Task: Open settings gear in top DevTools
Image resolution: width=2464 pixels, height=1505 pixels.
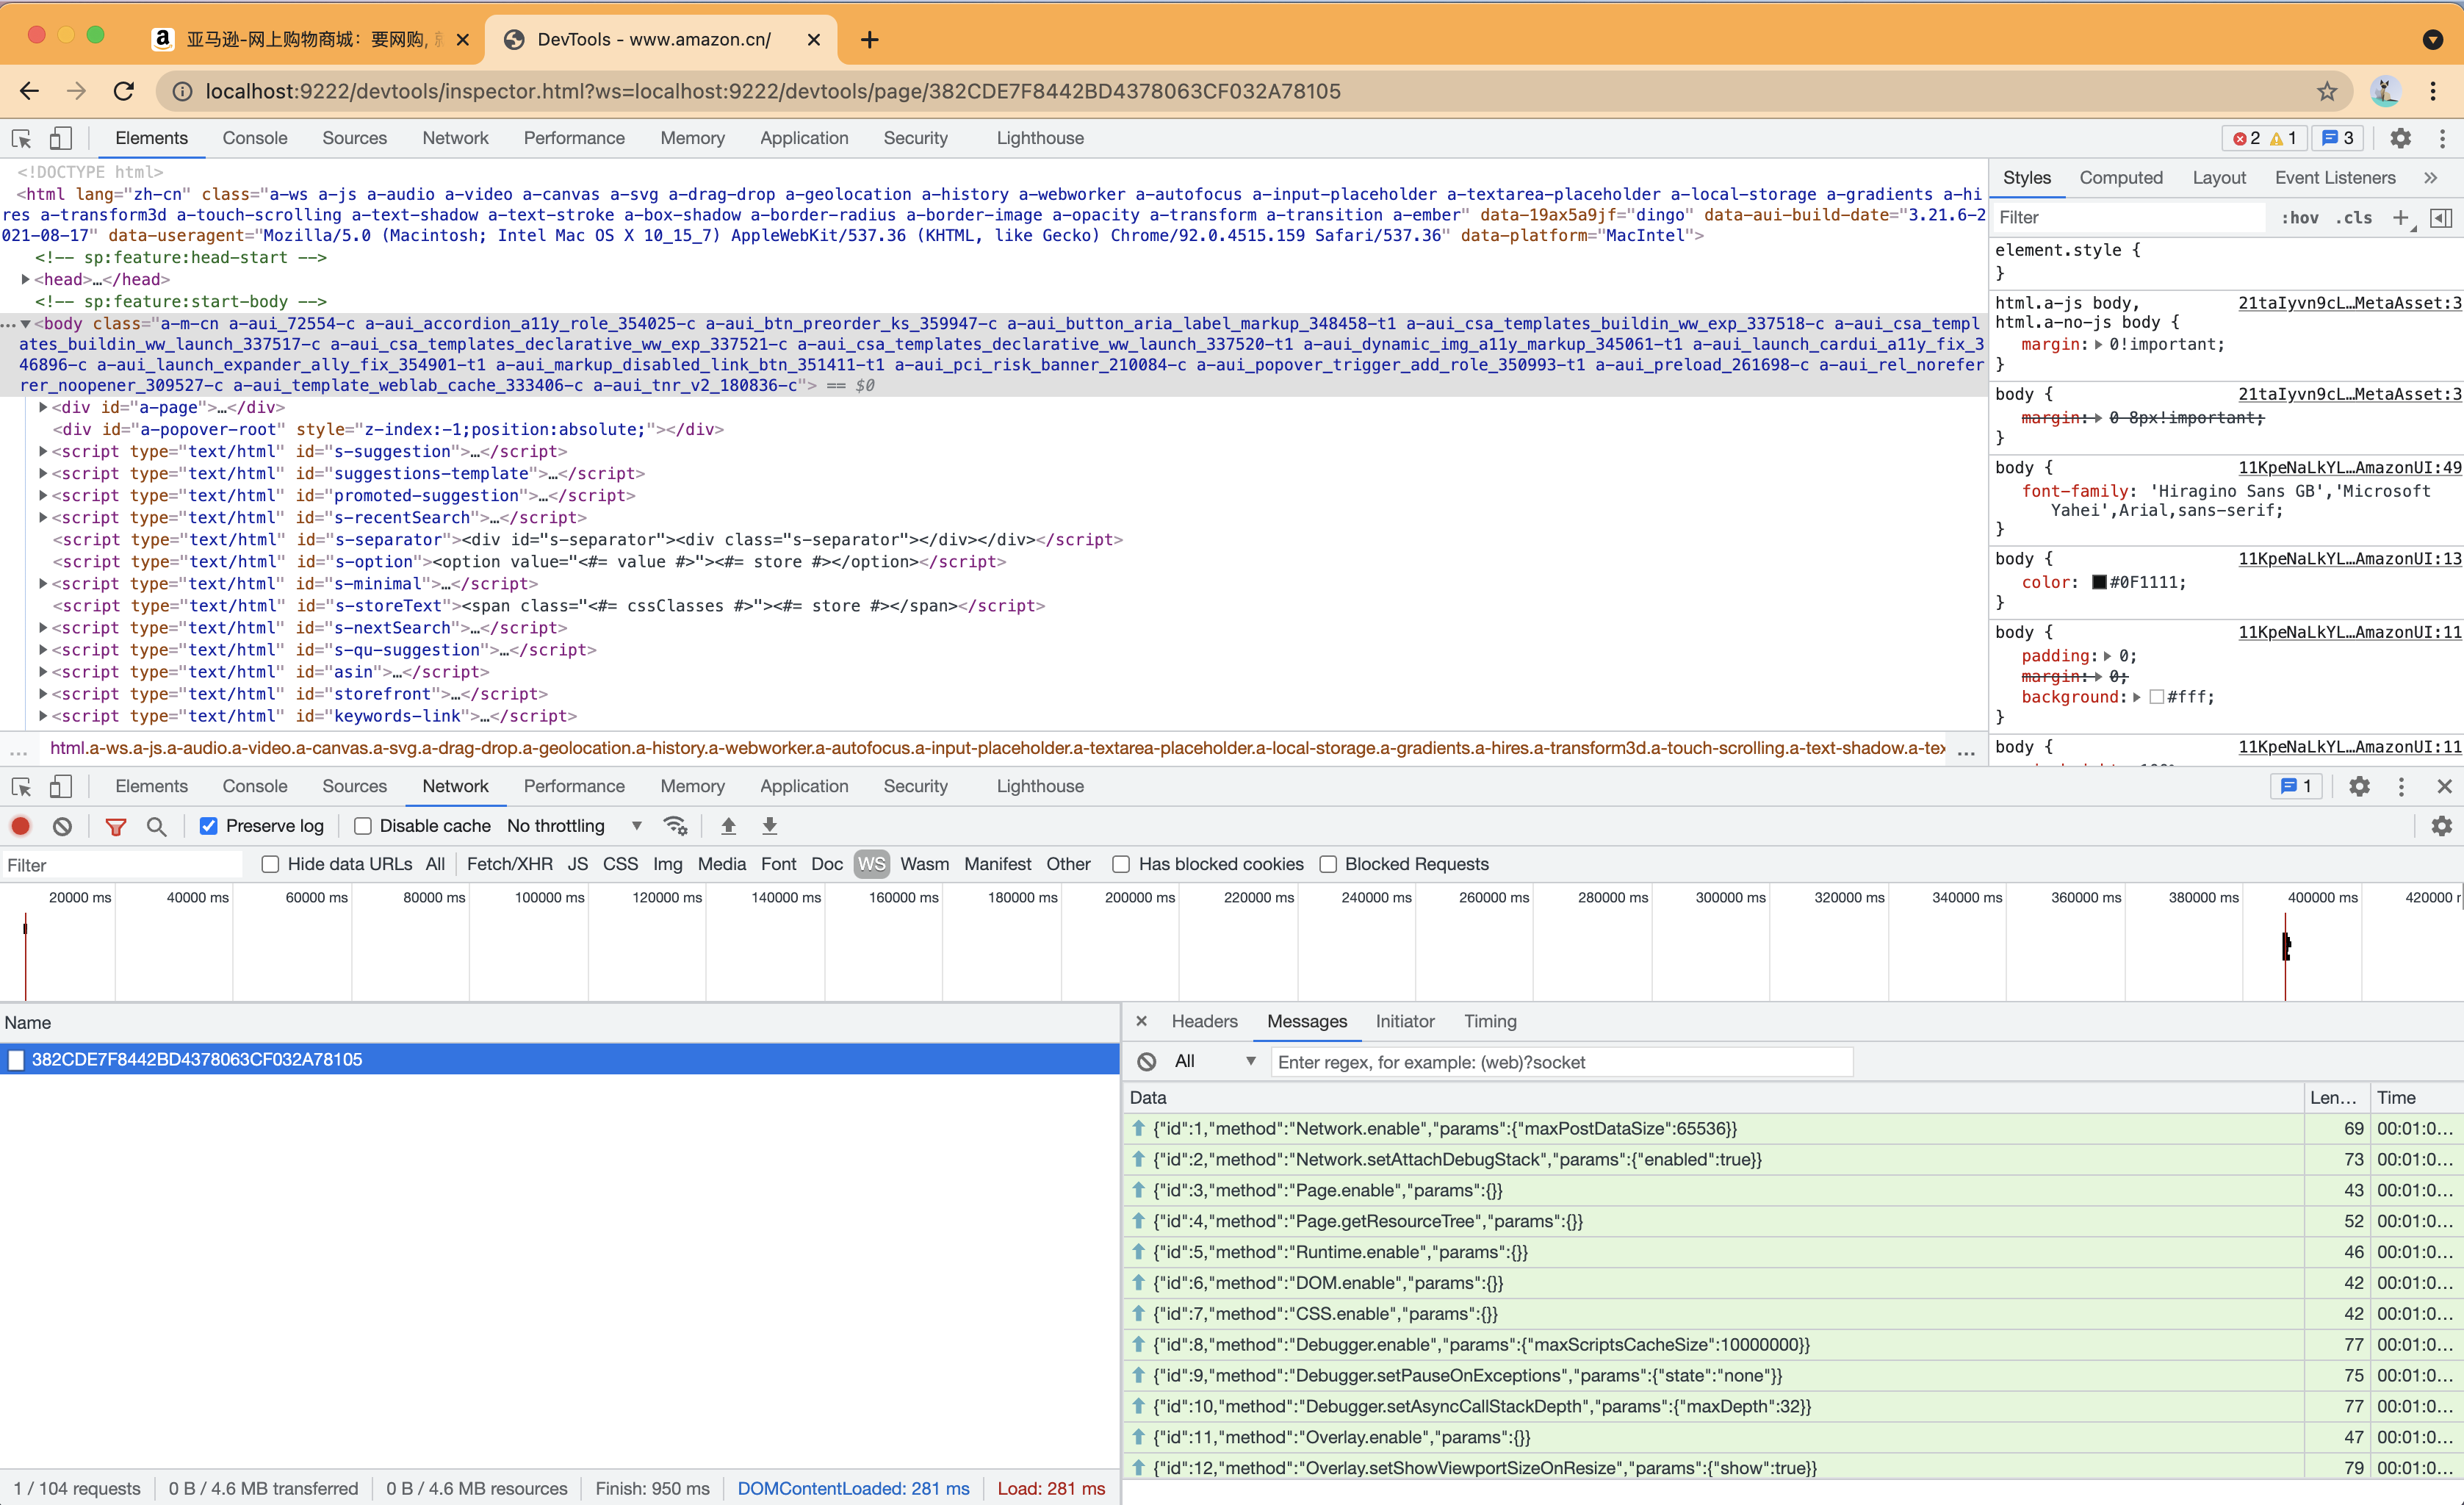Action: [2400, 138]
